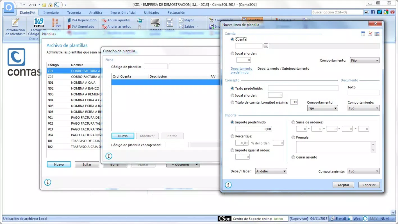This screenshot has height=224, width=398.
Task: Click the red help icon in ribbon
Action: 392,12
